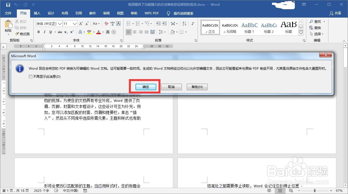348x194 pixels.
Task: Toggle bold formatting
Action: pyautogui.click(x=38, y=32)
